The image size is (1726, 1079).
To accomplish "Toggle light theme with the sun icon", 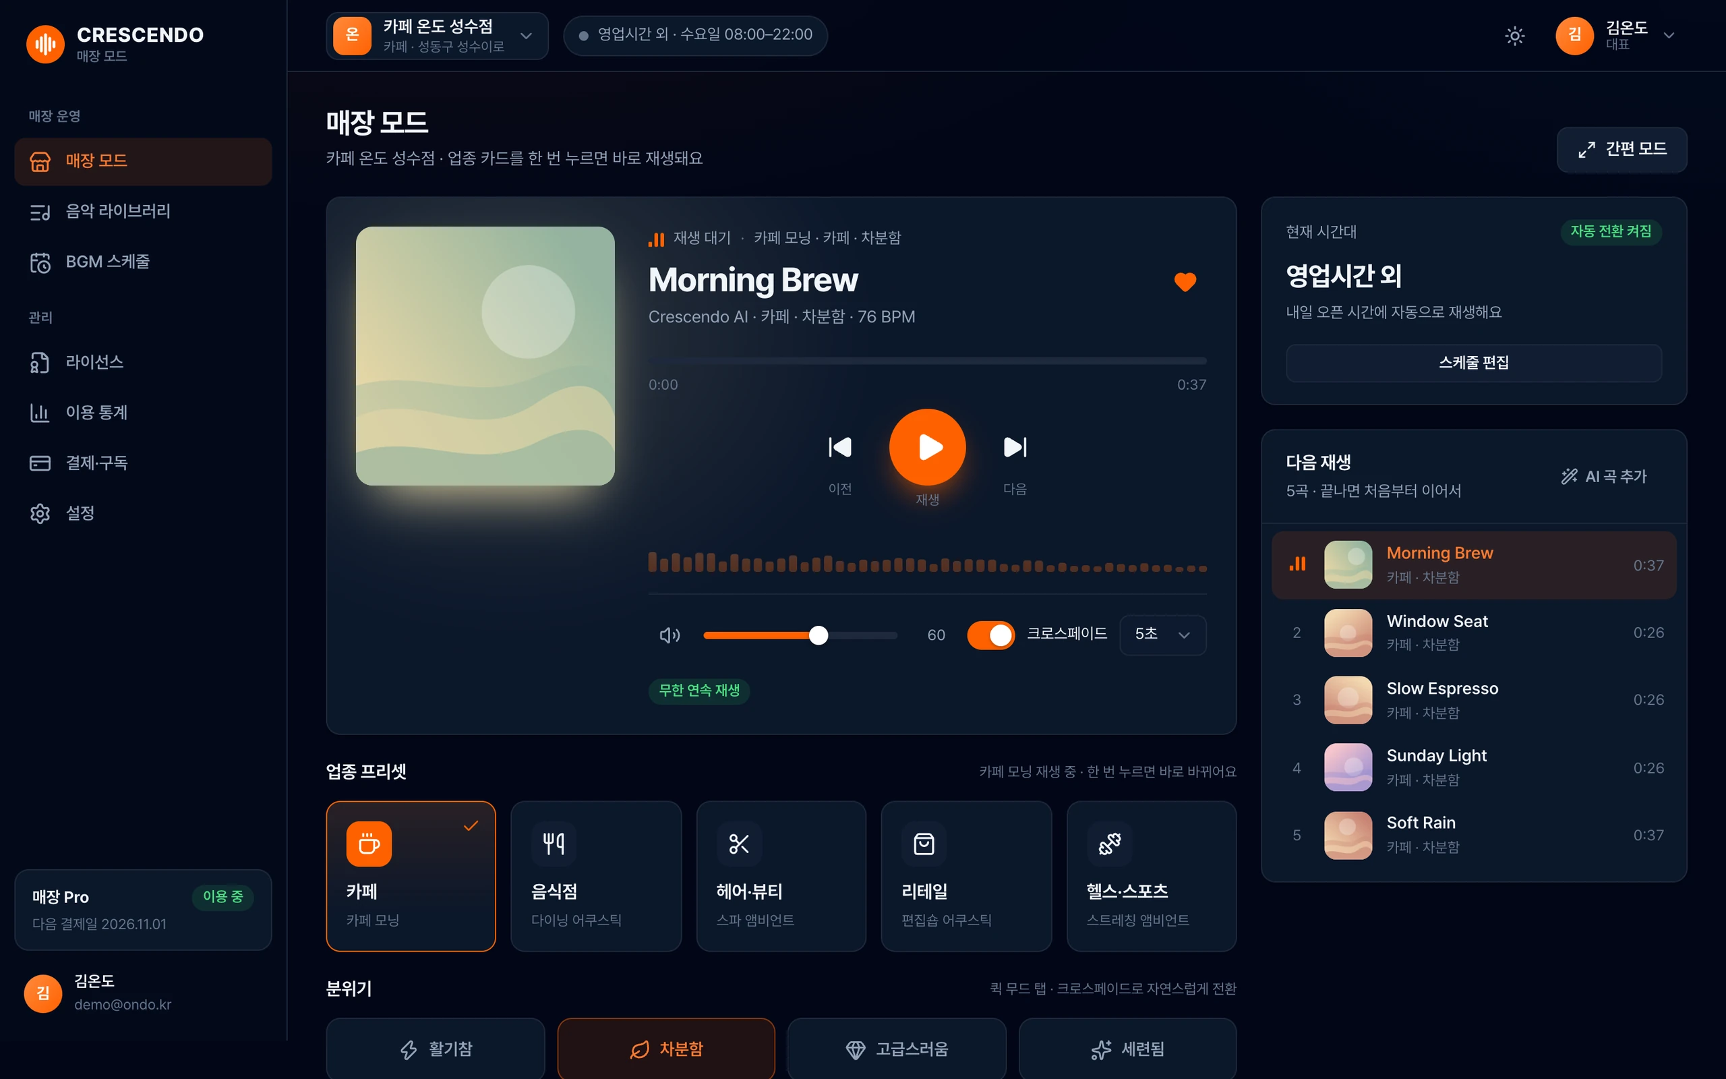I will (1514, 36).
